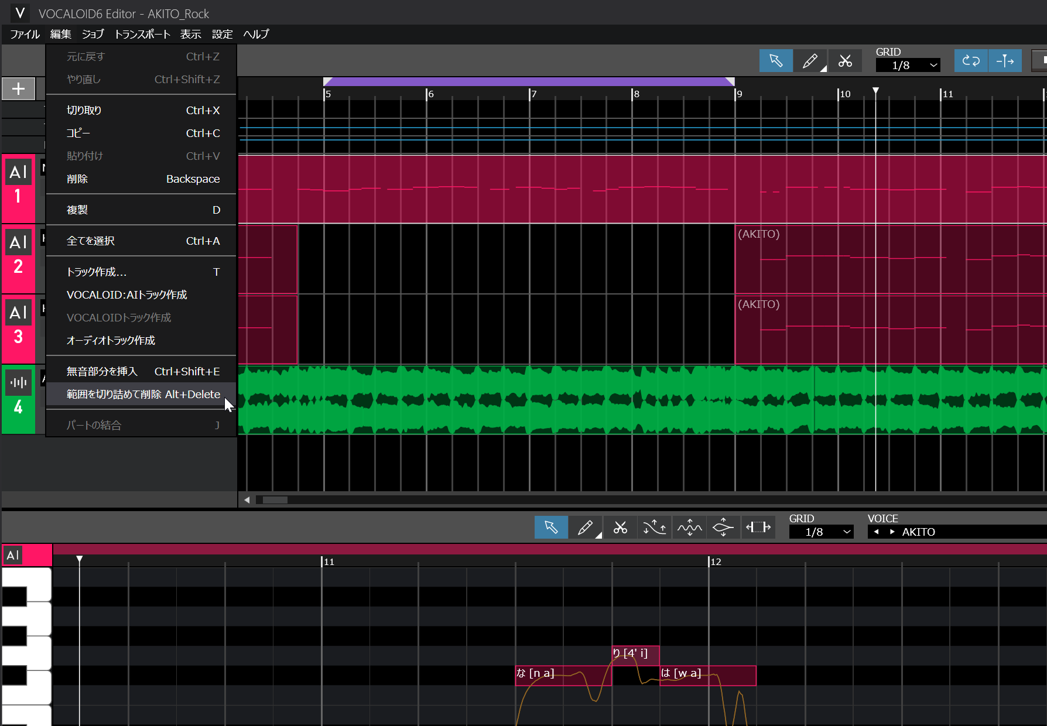Click the な [n a] note in piano roll
The height and width of the screenshot is (726, 1047).
(563, 675)
